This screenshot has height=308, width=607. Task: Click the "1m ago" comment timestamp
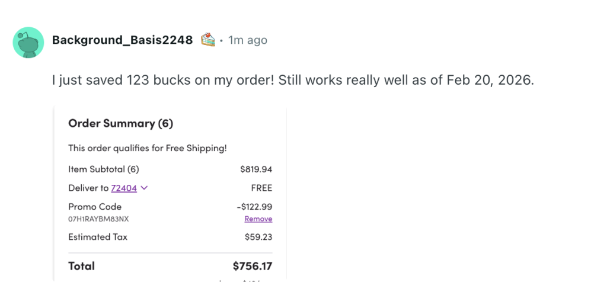[x=248, y=40]
